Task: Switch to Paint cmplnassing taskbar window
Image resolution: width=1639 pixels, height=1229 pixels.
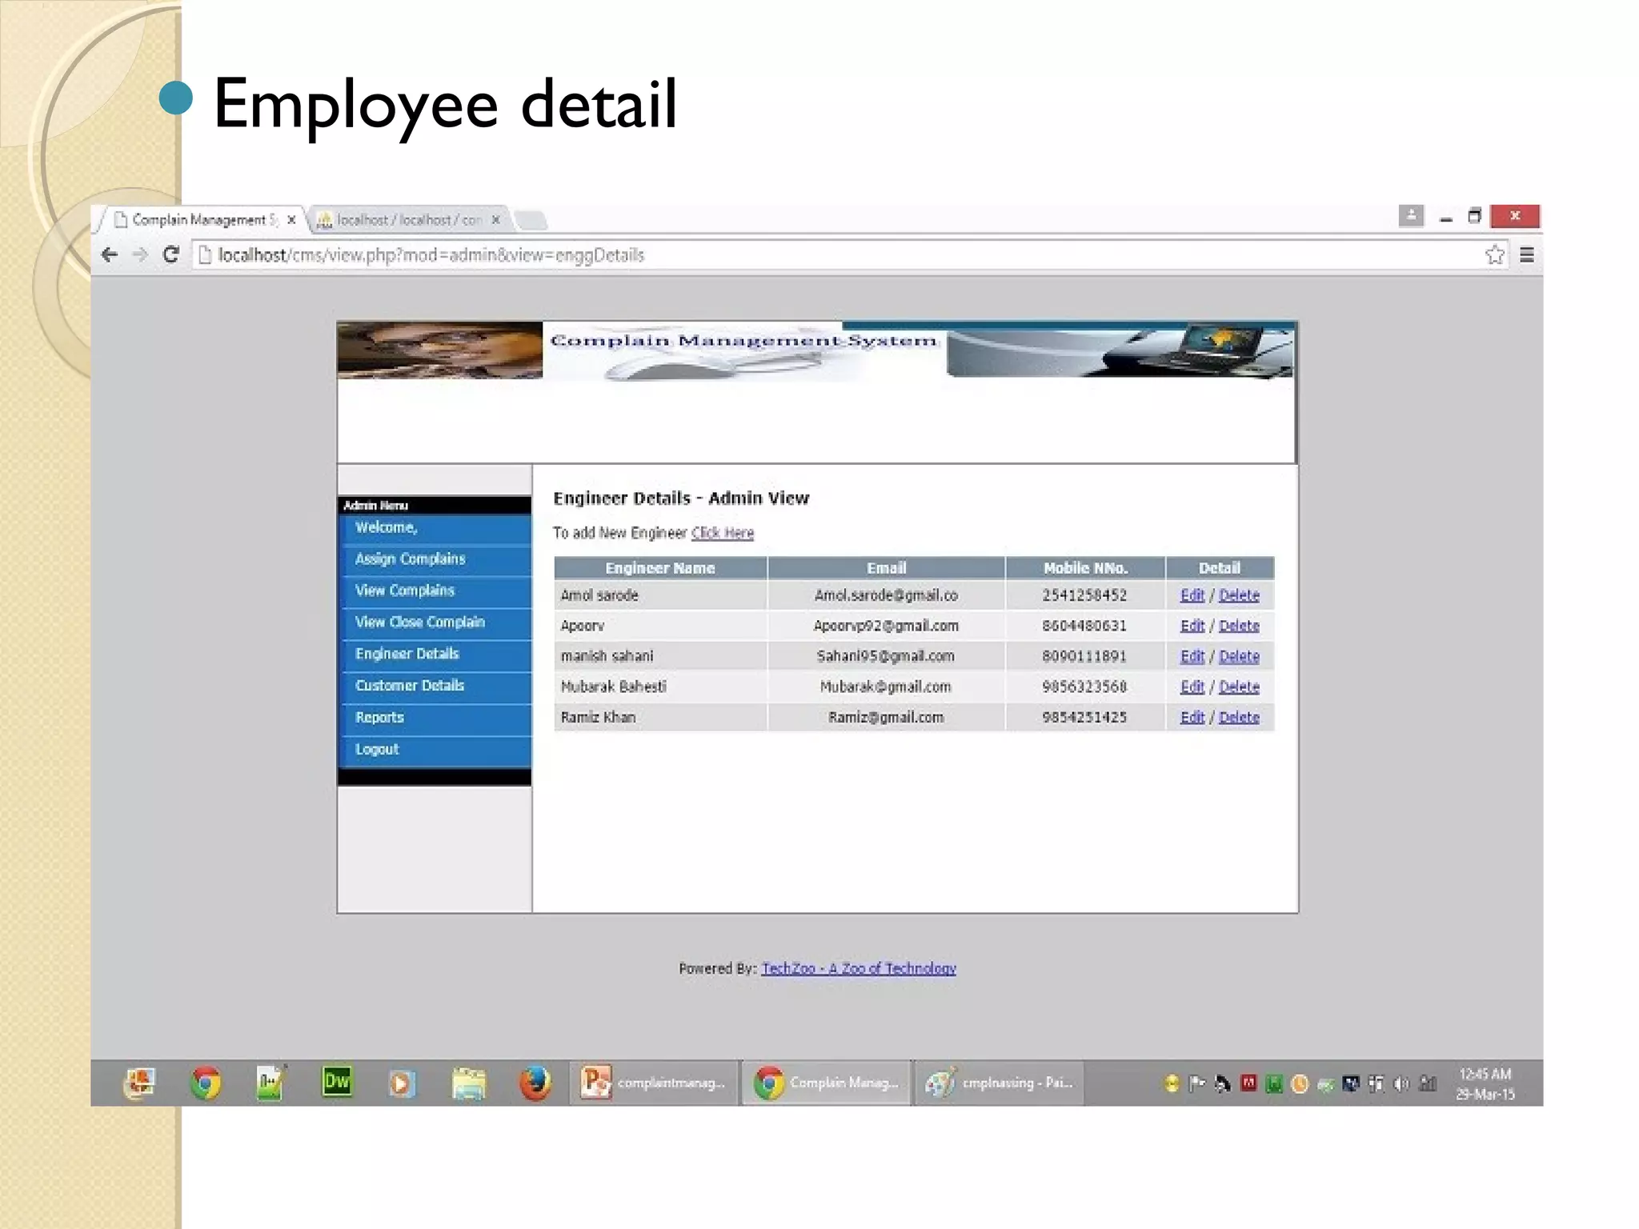Action: click(1000, 1083)
